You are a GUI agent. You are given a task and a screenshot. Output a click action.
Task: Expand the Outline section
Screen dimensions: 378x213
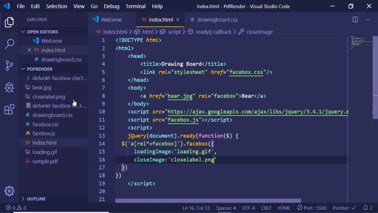click(x=53, y=199)
